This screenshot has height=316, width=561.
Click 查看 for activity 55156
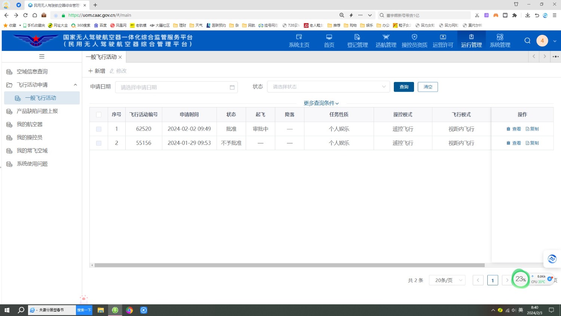[x=514, y=143]
